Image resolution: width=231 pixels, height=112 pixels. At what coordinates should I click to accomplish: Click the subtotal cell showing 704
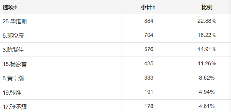149,35
